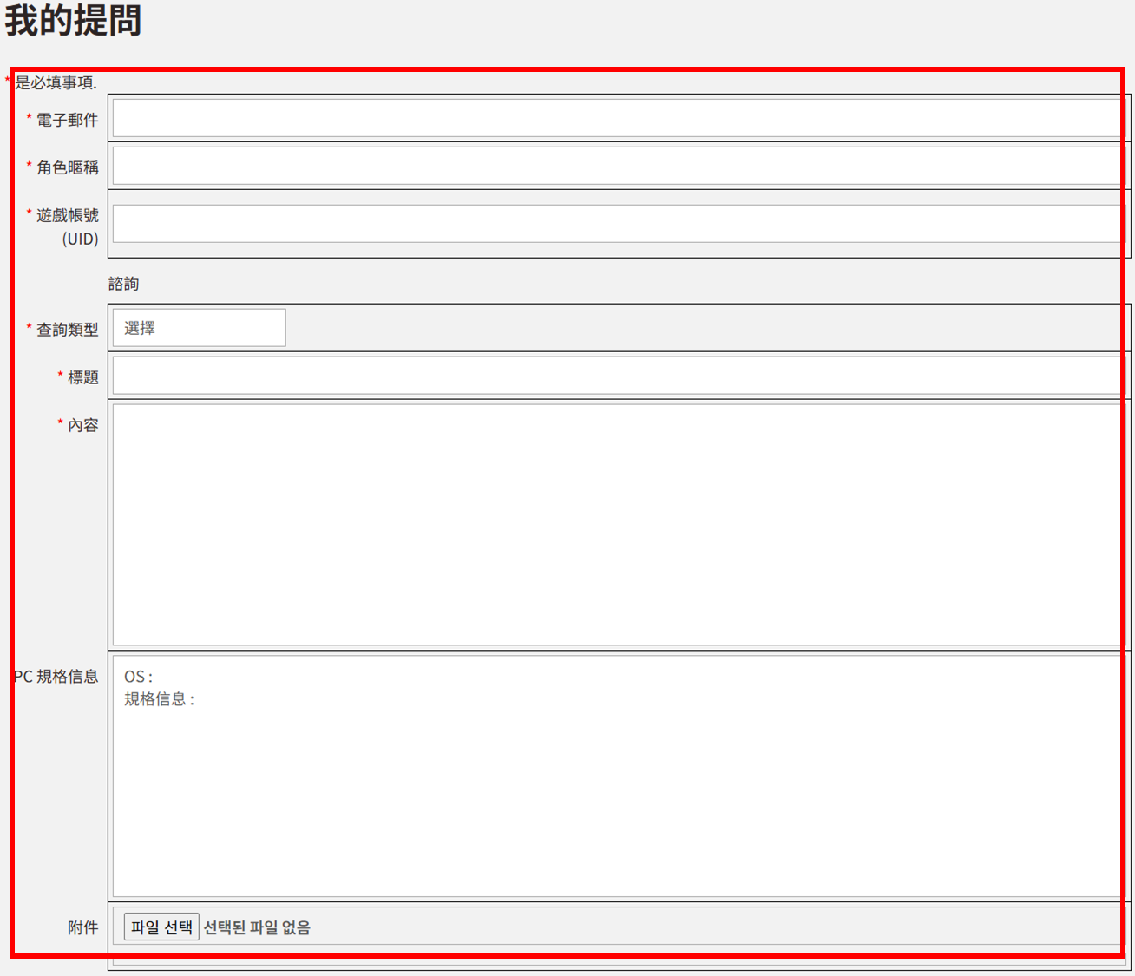Click the 電子郵件 field label
Viewport: 1135px width, 976px height.
(67, 120)
